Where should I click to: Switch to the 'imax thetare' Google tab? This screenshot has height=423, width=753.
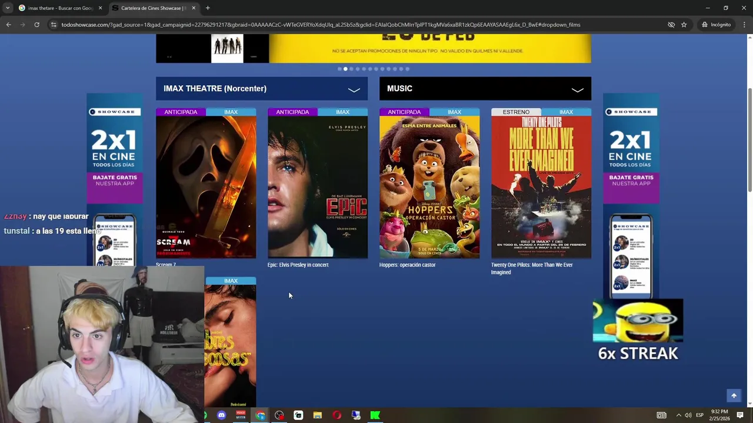tap(60, 8)
